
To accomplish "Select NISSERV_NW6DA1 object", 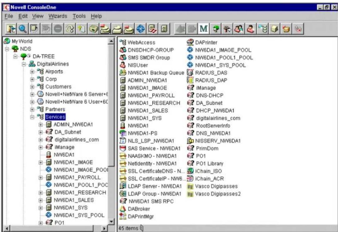I will (218, 141).
